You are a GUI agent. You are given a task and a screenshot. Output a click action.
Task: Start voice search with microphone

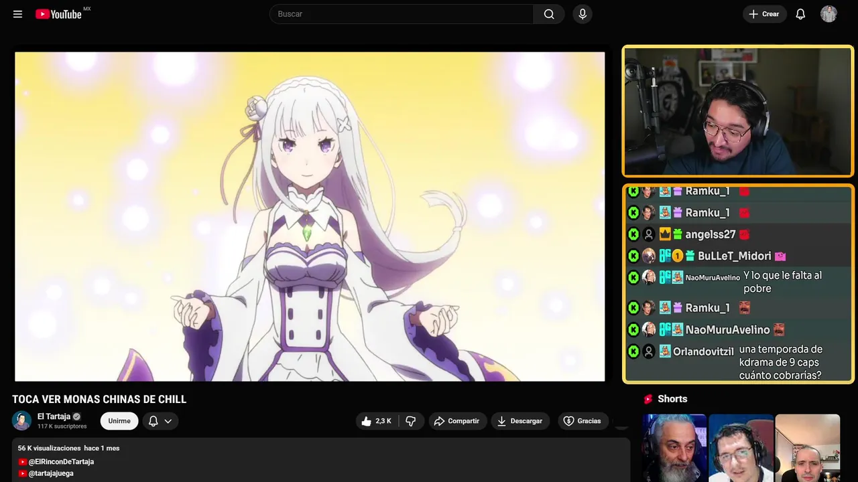coord(583,14)
